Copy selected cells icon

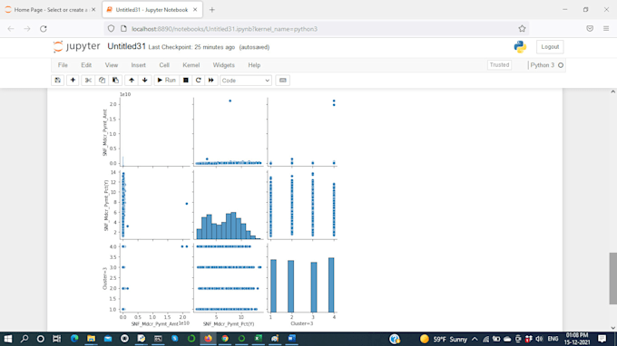tap(102, 80)
